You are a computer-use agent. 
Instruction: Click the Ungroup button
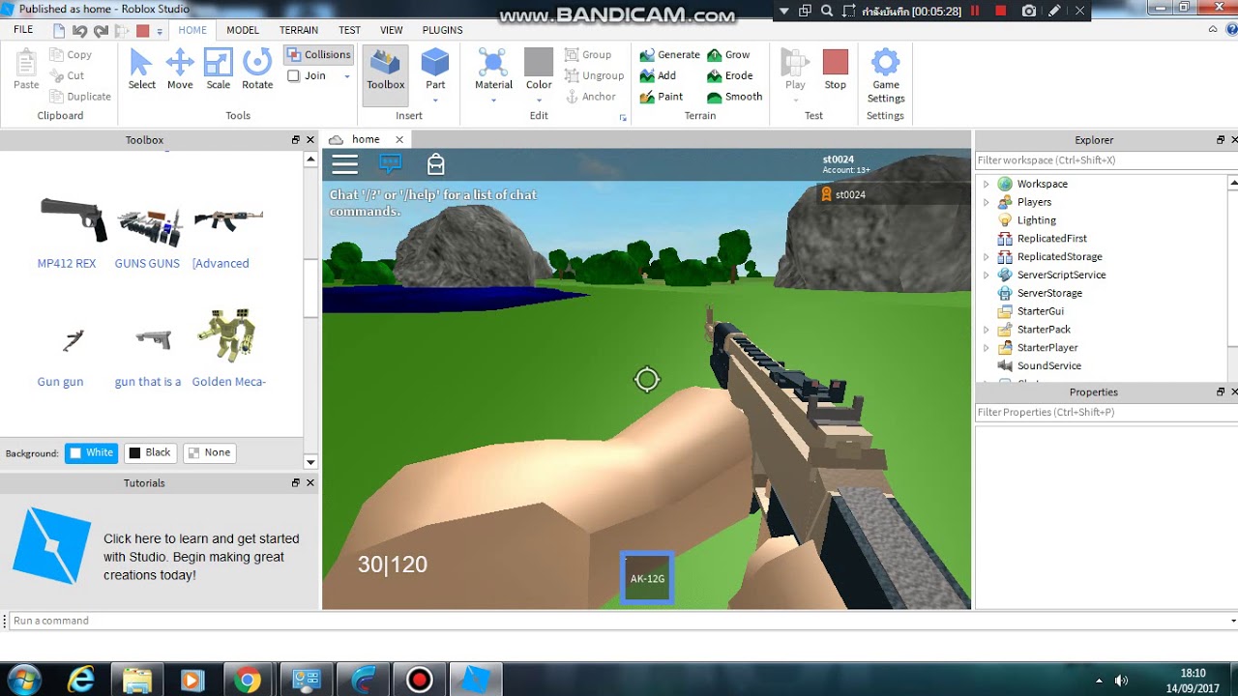pos(594,75)
